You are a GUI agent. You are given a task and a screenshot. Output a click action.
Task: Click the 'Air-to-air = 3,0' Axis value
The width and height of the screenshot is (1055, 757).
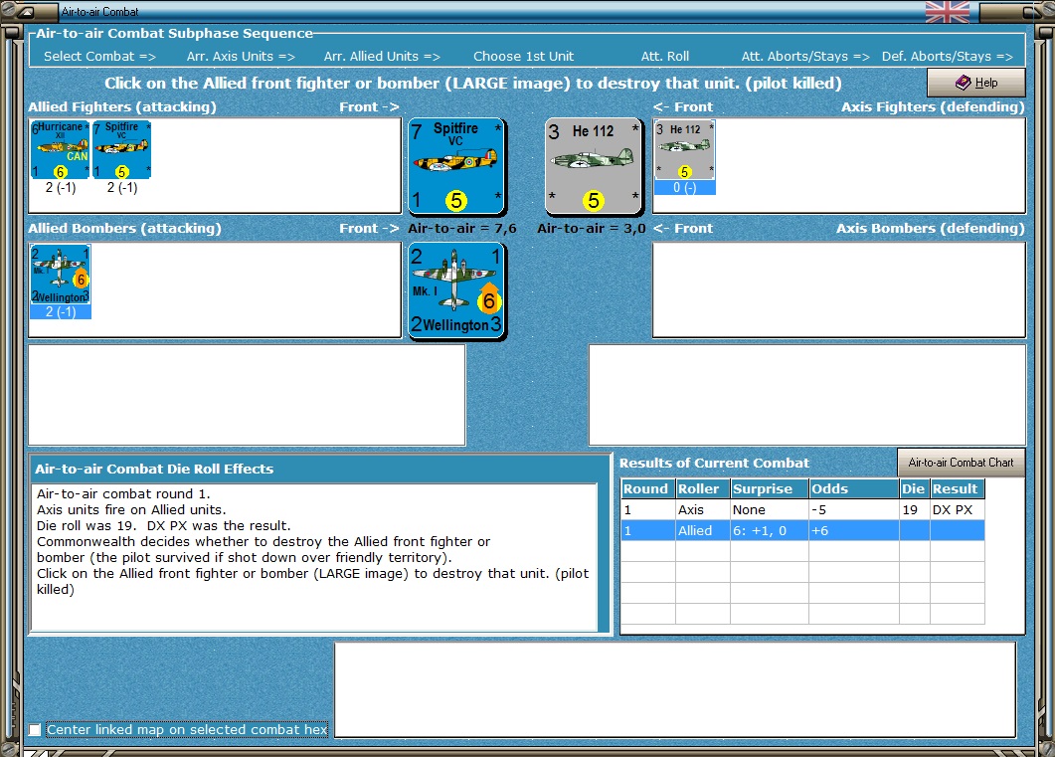pos(592,229)
